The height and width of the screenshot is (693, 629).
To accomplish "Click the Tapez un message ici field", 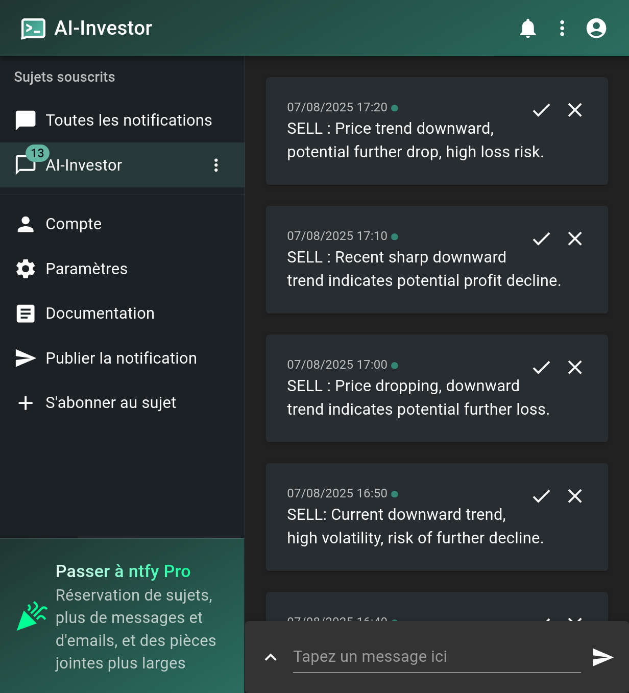I will click(436, 657).
